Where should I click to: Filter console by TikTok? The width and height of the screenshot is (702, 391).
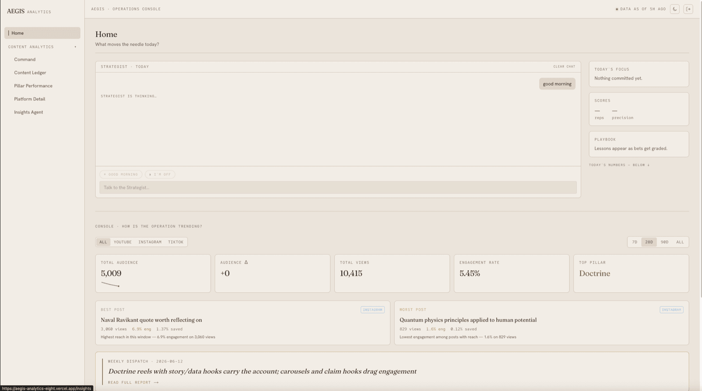click(175, 242)
